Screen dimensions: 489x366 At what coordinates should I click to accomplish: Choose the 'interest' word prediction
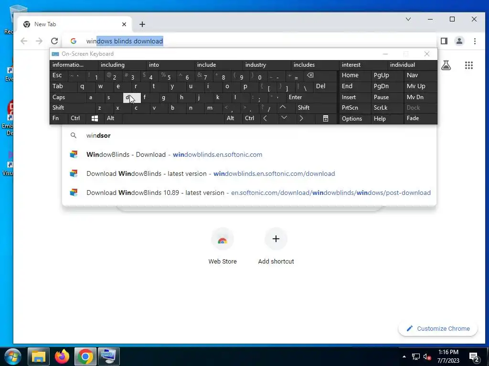click(363, 65)
